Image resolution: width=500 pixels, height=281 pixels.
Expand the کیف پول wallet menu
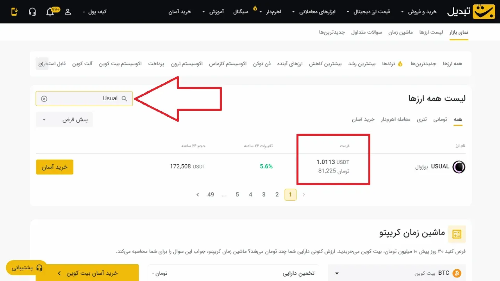(x=95, y=12)
